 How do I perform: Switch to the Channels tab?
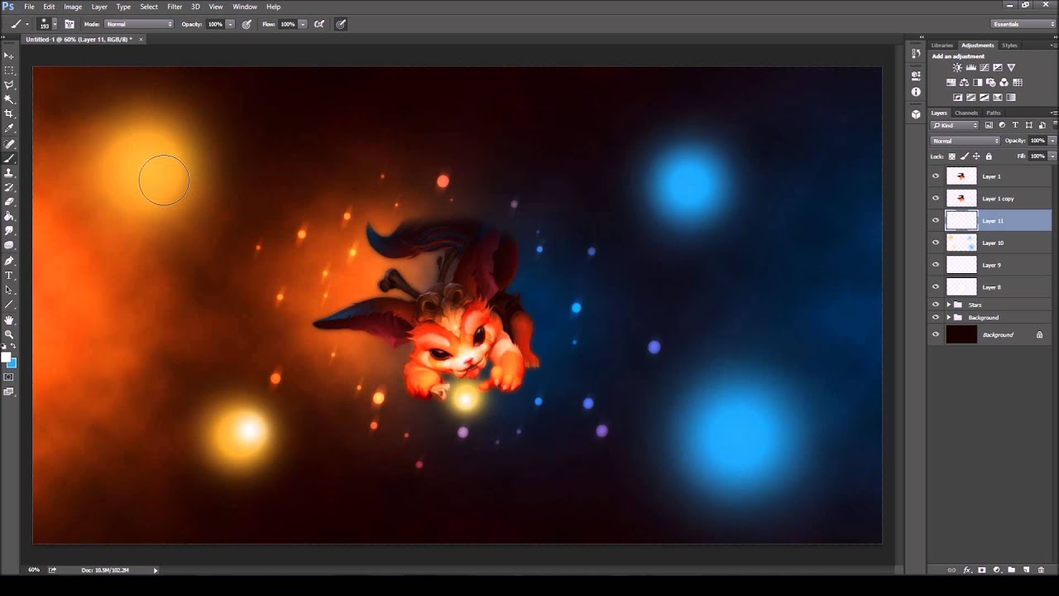[x=966, y=113]
